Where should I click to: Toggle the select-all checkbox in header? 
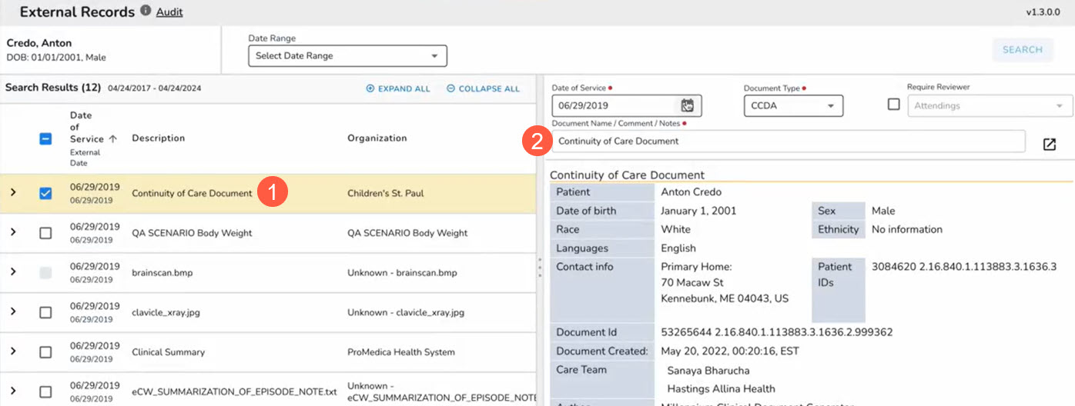(x=45, y=139)
